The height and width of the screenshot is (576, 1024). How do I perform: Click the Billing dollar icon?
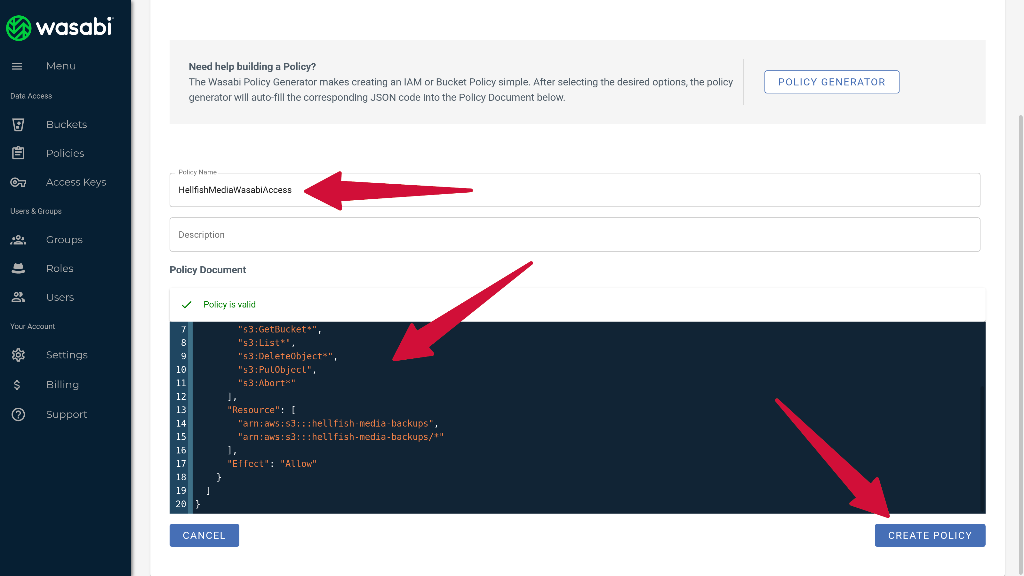(x=17, y=384)
